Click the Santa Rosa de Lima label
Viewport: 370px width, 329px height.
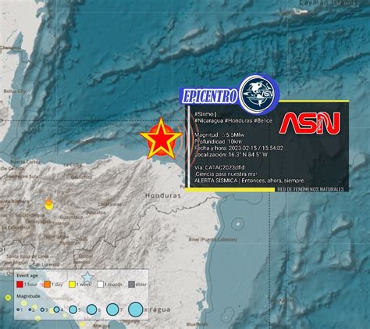coord(27,256)
